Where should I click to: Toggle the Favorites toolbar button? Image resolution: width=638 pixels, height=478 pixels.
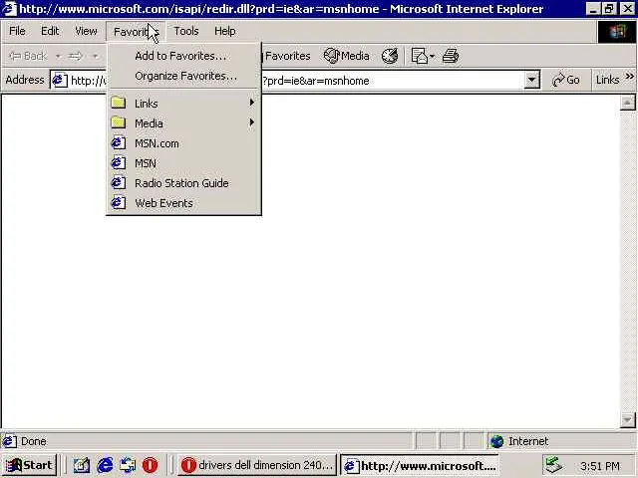pyautogui.click(x=285, y=56)
